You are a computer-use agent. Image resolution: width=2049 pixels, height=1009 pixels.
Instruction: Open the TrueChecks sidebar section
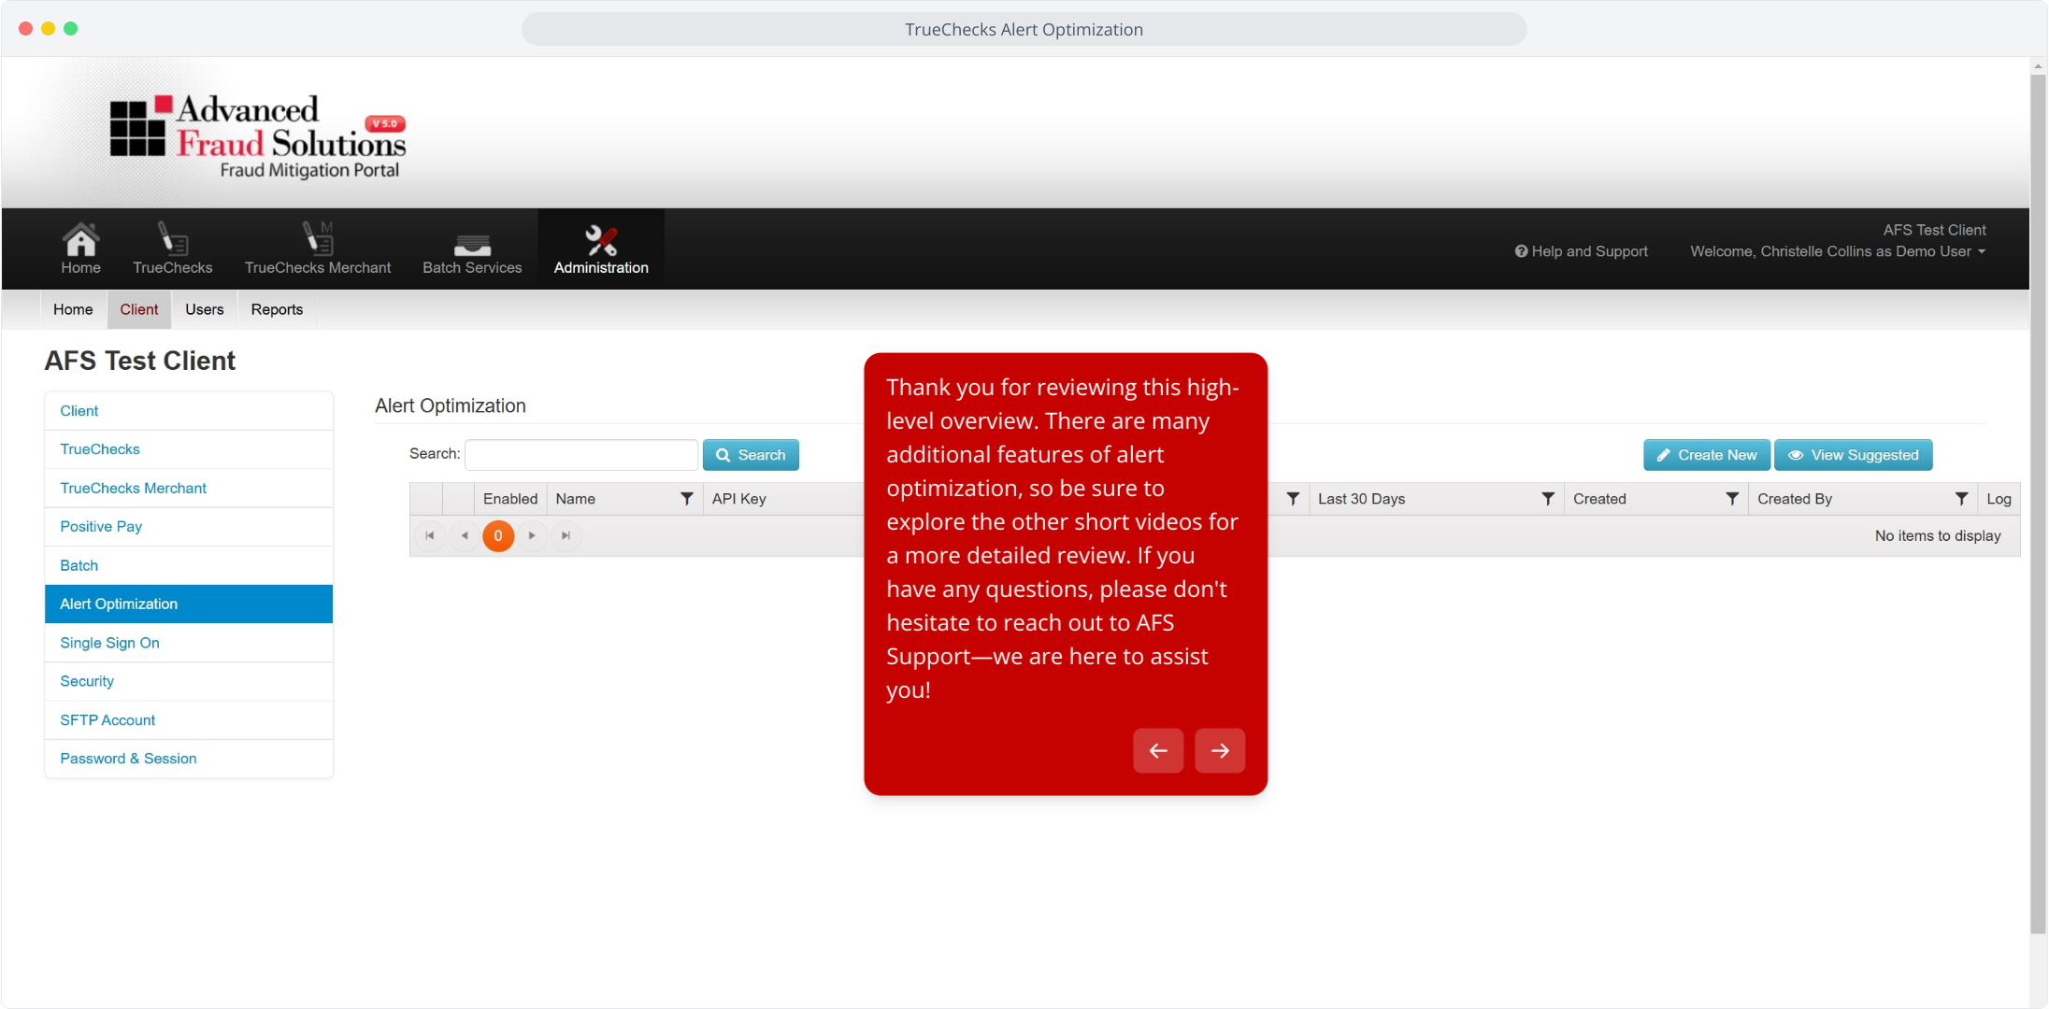tap(189, 449)
